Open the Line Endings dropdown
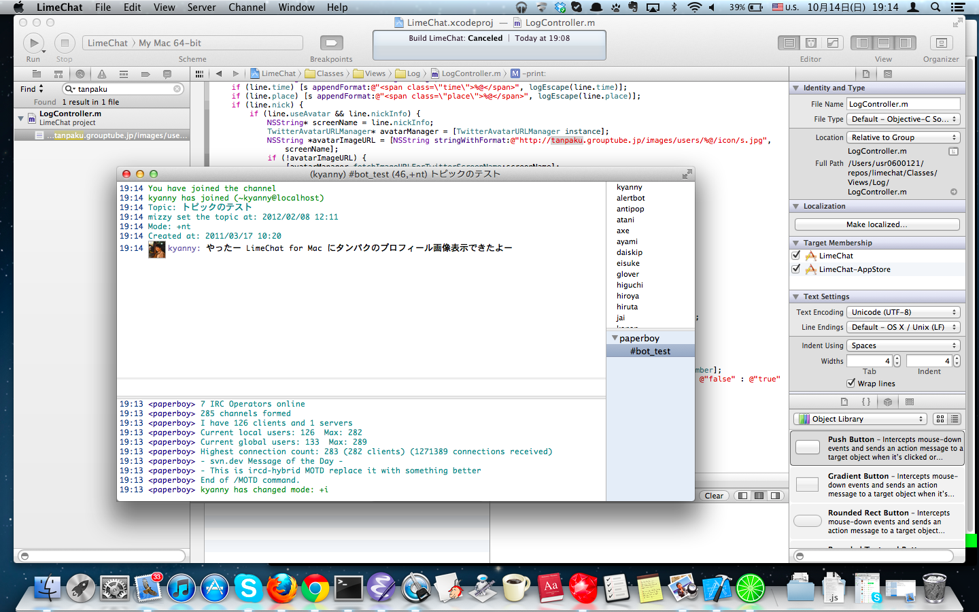 903,327
